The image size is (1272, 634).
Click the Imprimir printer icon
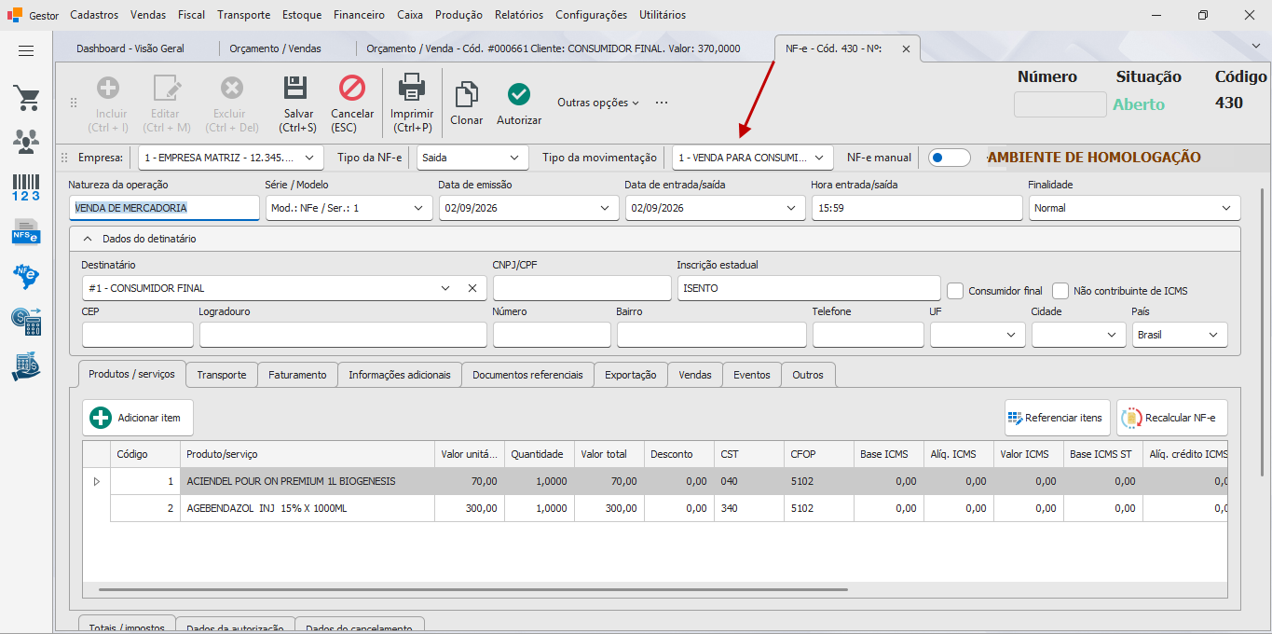[x=412, y=89]
